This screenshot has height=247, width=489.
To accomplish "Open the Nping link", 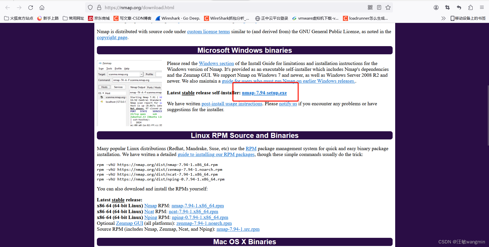I will (x=151, y=217).
